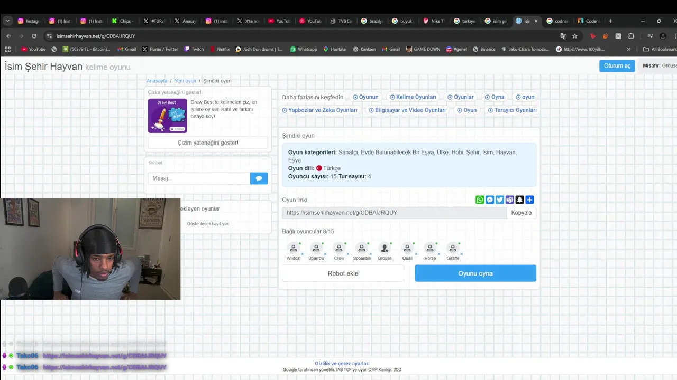The height and width of the screenshot is (380, 677).
Task: Open the Netflix bookmark
Action: pos(219,49)
